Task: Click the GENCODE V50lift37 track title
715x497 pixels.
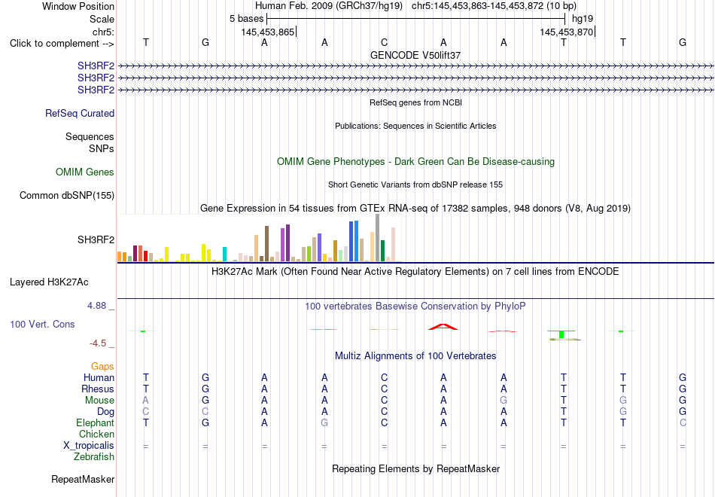Action: (415, 55)
